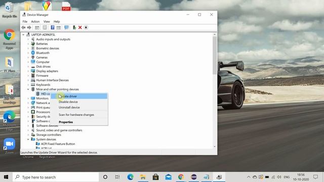Screen dimensions: 324x182
Task: Click the vertical scrollbar thumb
Action: tap(215, 55)
